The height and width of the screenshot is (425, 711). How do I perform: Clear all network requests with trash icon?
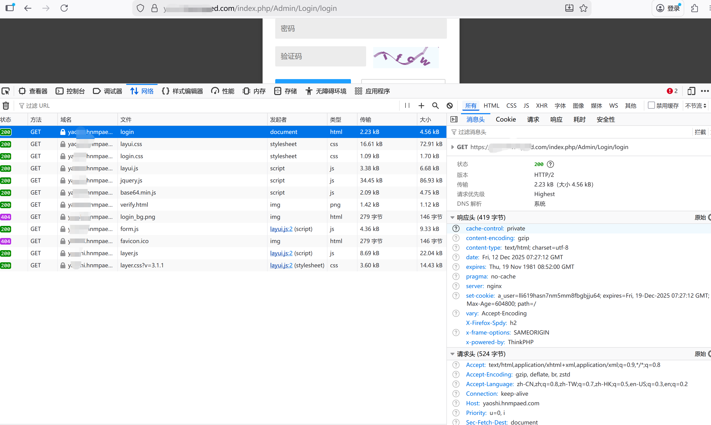tap(6, 105)
